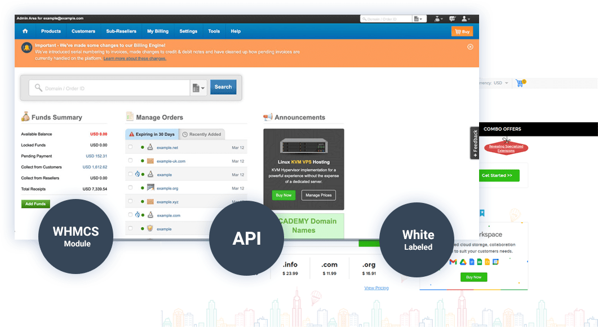Screen dimensions: 598x327
Task: Click the green status dot beside example.xyz
Action: (143, 201)
